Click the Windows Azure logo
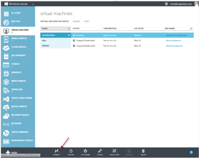The width and height of the screenshot is (199, 158). click(x=6, y=4)
